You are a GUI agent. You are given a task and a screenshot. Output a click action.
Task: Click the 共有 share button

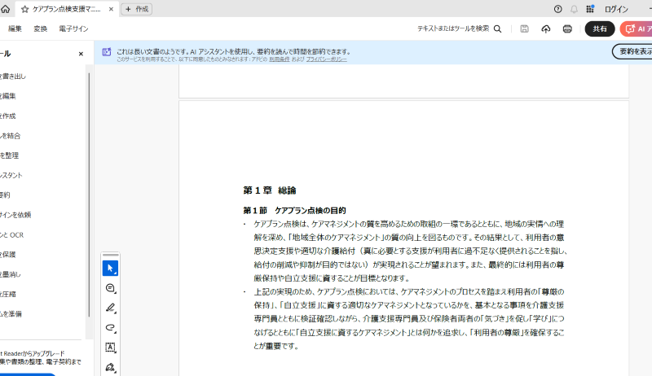(x=600, y=28)
